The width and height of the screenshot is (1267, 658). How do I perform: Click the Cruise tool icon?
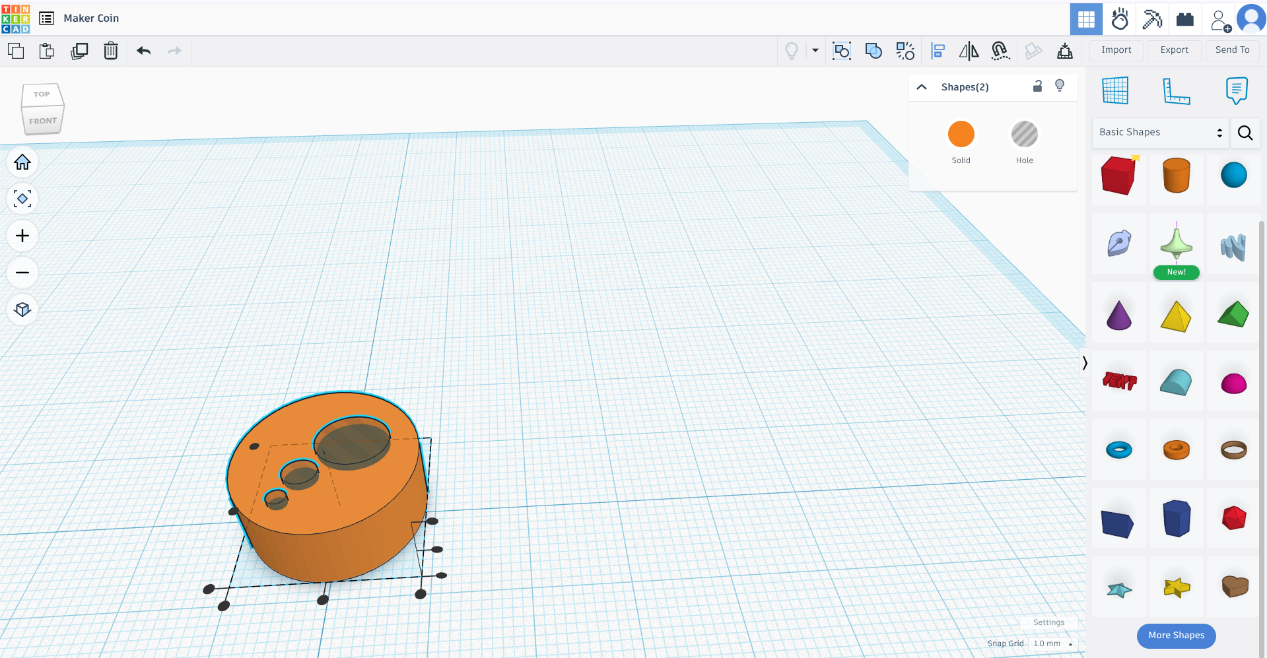tap(1000, 51)
